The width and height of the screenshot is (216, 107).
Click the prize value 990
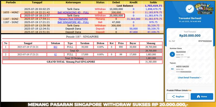click(121, 47)
